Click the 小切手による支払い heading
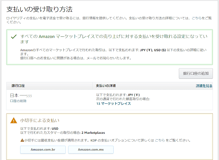 [40, 120]
